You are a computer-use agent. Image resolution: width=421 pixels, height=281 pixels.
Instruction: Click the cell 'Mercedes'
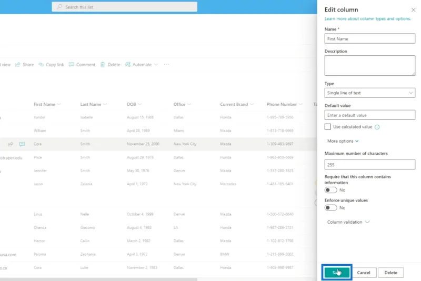(x=228, y=184)
